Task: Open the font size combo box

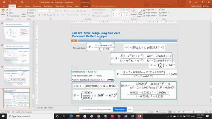Action: [53, 11]
